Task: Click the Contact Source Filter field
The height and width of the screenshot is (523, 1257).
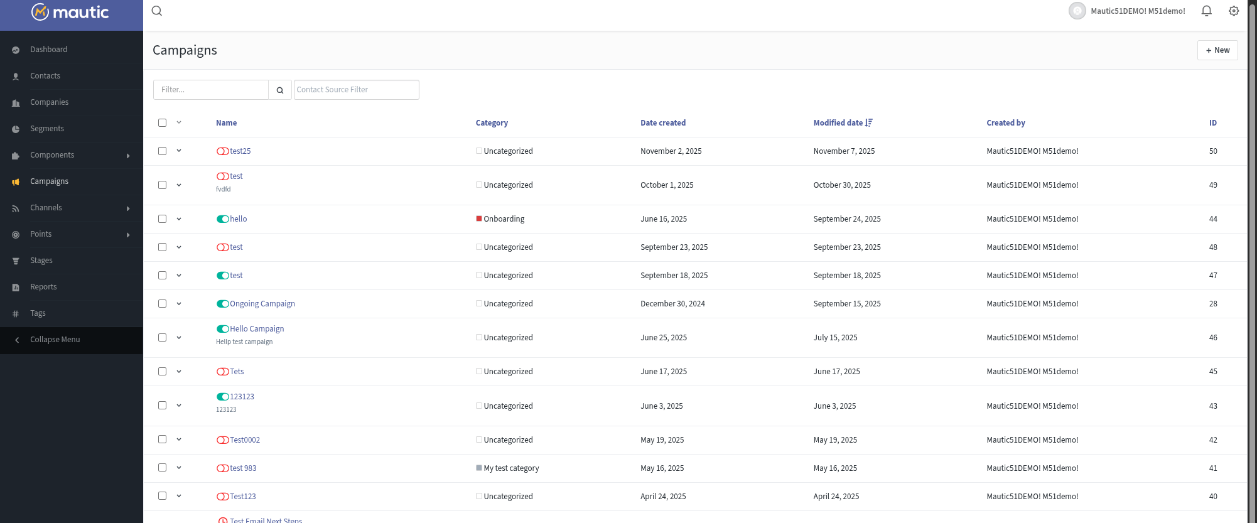Action: coord(356,90)
